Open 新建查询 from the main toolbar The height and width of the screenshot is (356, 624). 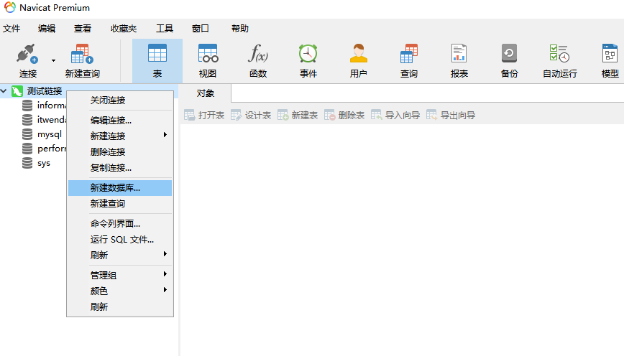82,56
